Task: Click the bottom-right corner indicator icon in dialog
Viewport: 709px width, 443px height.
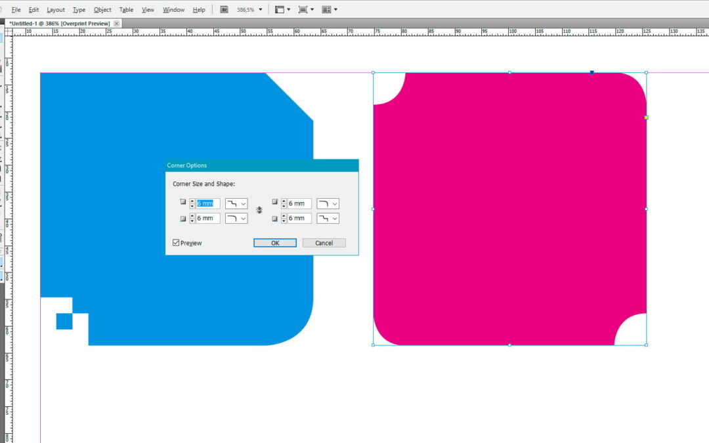Action: [x=275, y=219]
